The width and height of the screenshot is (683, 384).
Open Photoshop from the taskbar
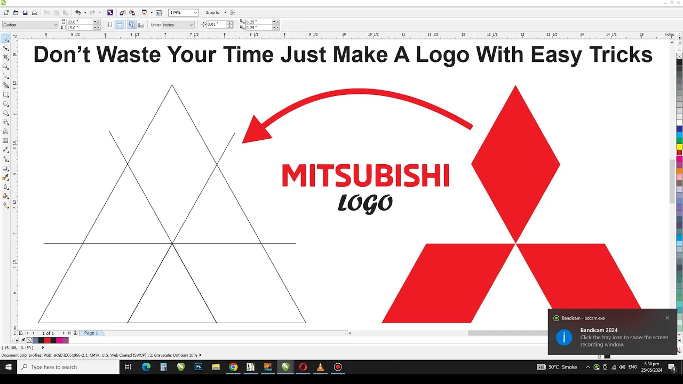click(x=198, y=367)
